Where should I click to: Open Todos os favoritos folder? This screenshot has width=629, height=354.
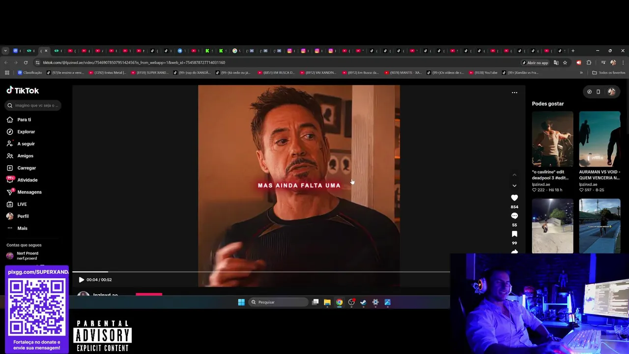609,73
